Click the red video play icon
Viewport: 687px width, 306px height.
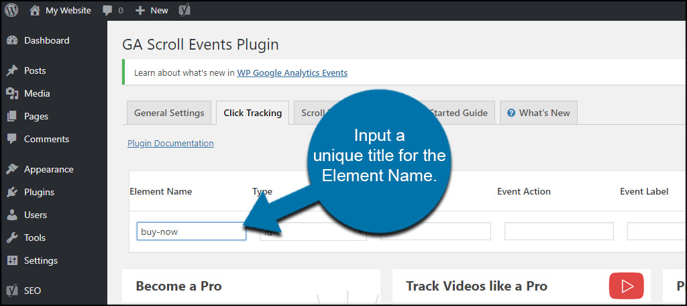click(626, 286)
